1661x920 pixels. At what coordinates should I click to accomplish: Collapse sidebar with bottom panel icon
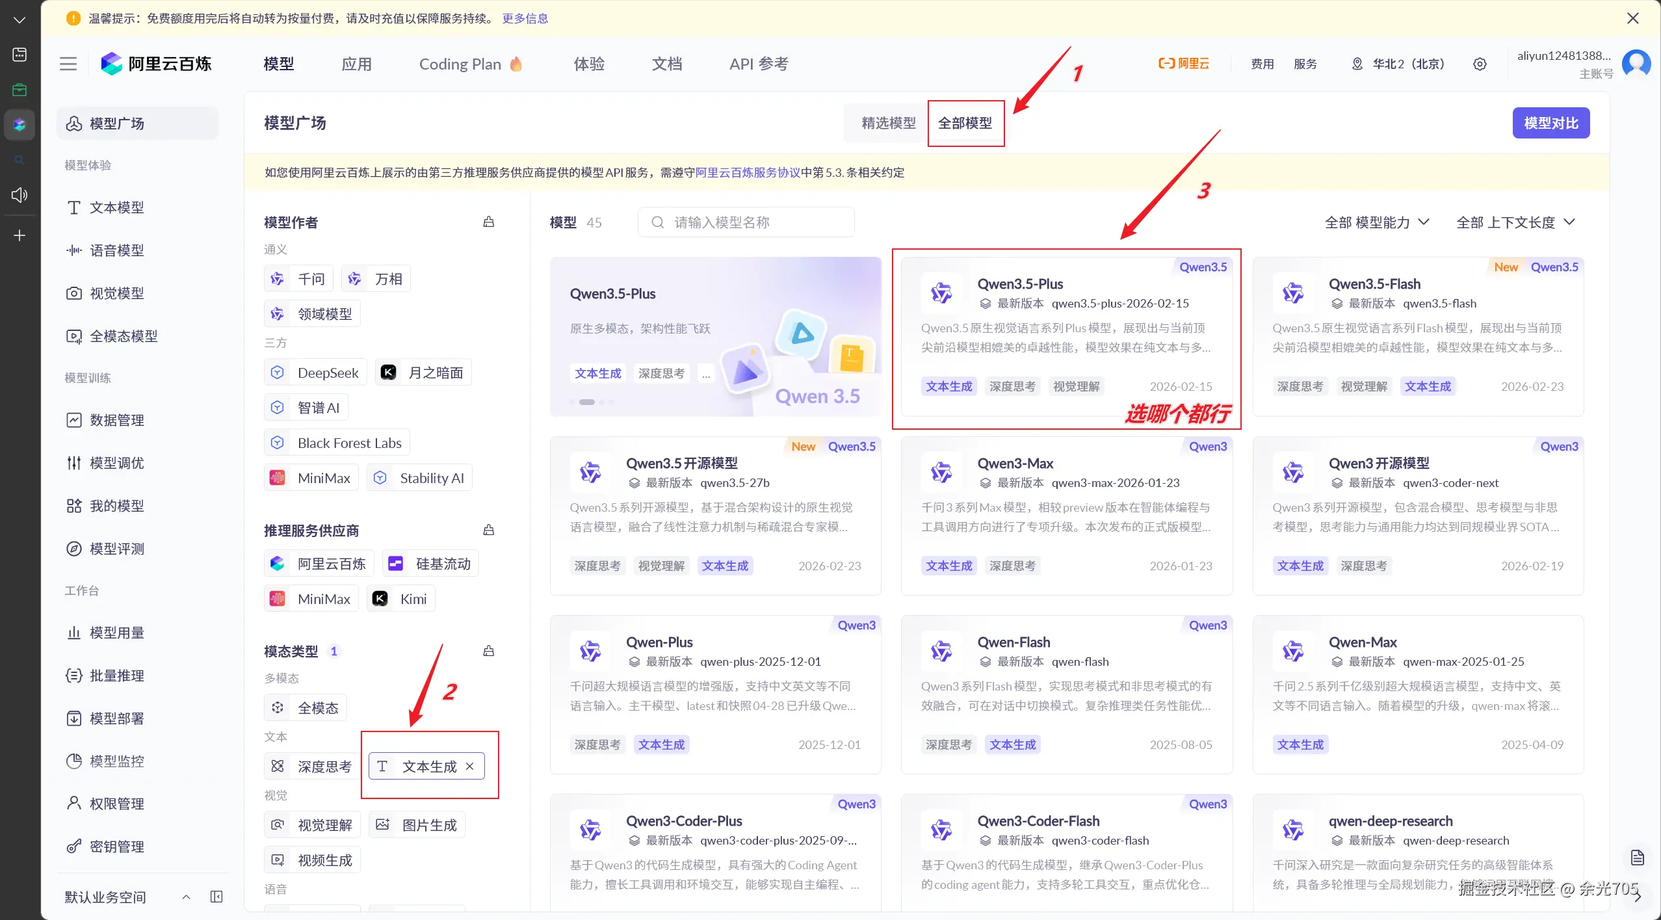click(x=216, y=897)
